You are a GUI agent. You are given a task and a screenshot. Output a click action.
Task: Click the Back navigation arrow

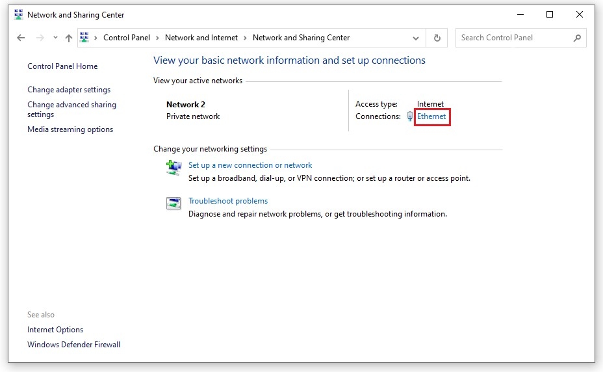point(21,38)
